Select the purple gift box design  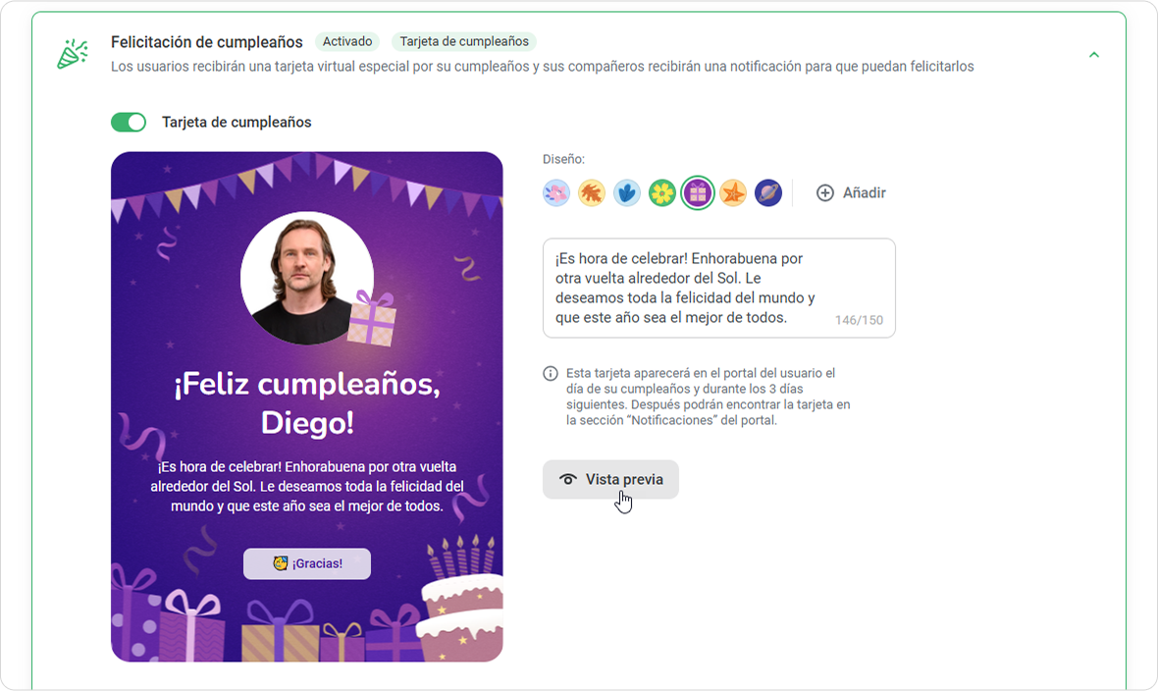point(698,193)
